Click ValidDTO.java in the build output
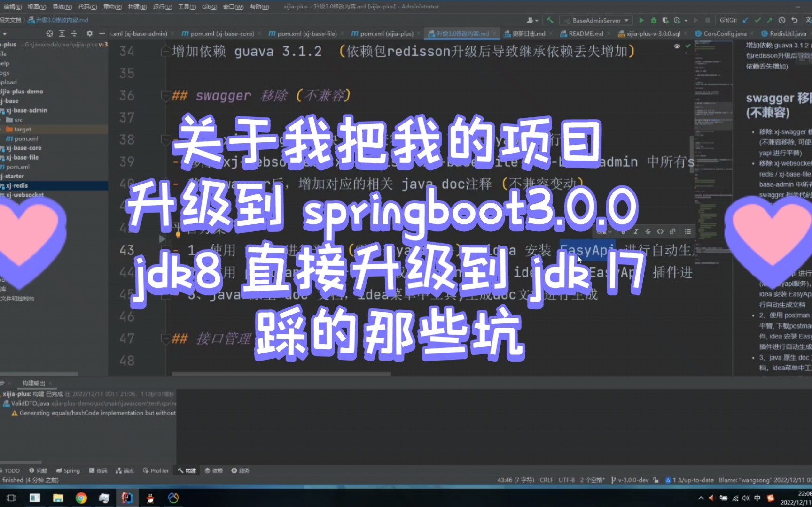Viewport: 812px width, 507px height. [x=30, y=403]
